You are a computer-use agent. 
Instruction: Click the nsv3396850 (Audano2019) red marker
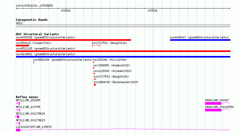[x=94, y=68]
